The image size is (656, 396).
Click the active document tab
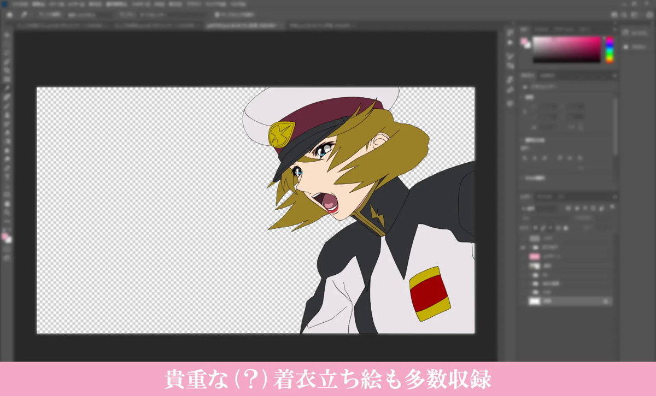coord(245,26)
